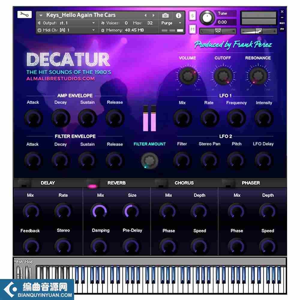The height and width of the screenshot is (300, 300).
Task: Enable the DELAY effect switch
Action: (24, 183)
